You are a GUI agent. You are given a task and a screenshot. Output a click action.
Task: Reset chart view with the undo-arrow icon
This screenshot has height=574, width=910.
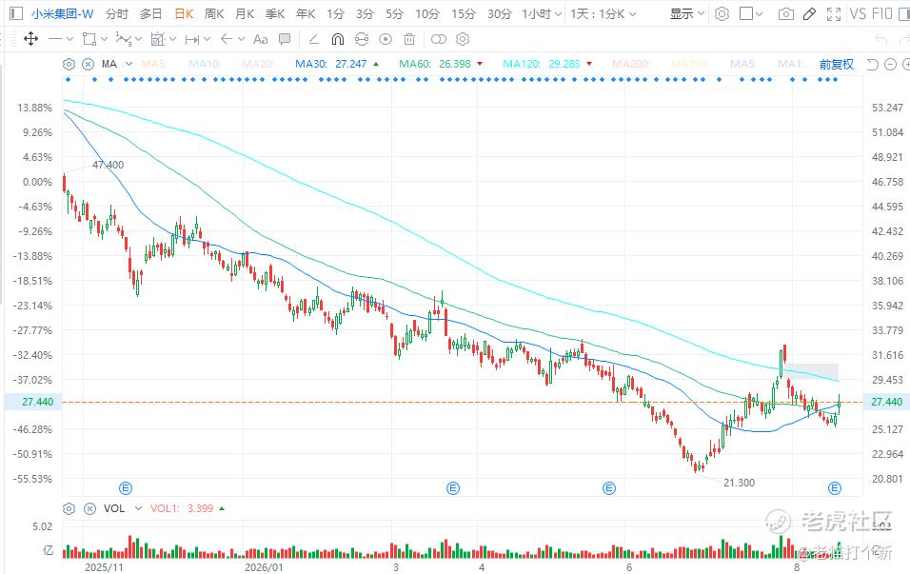(872, 64)
